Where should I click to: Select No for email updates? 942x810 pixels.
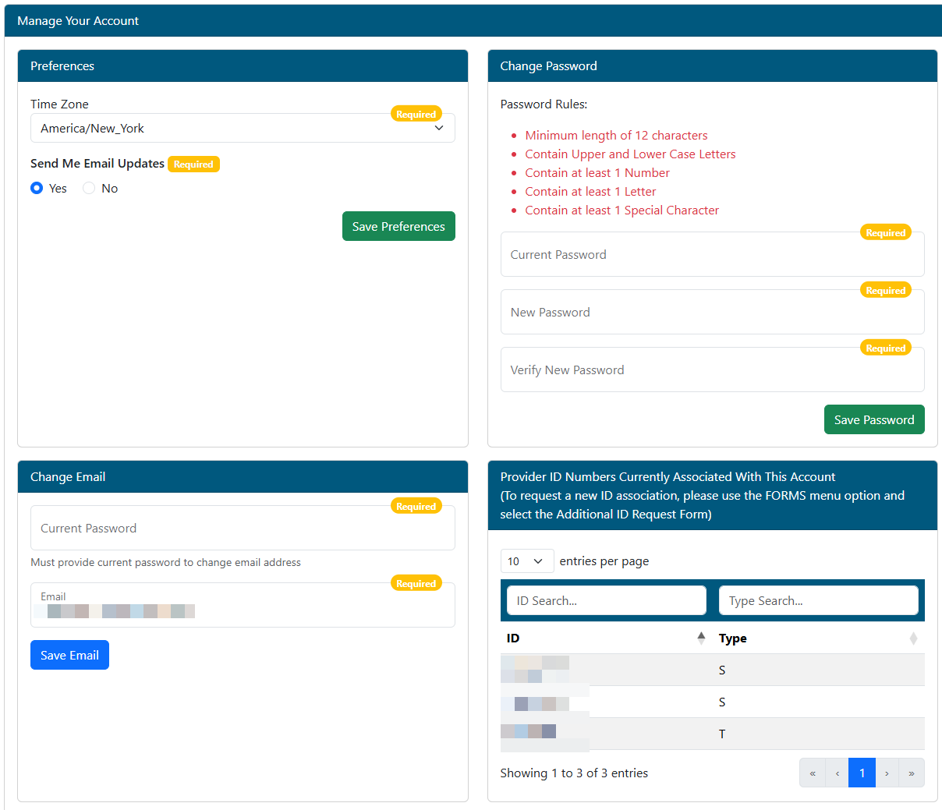(89, 189)
